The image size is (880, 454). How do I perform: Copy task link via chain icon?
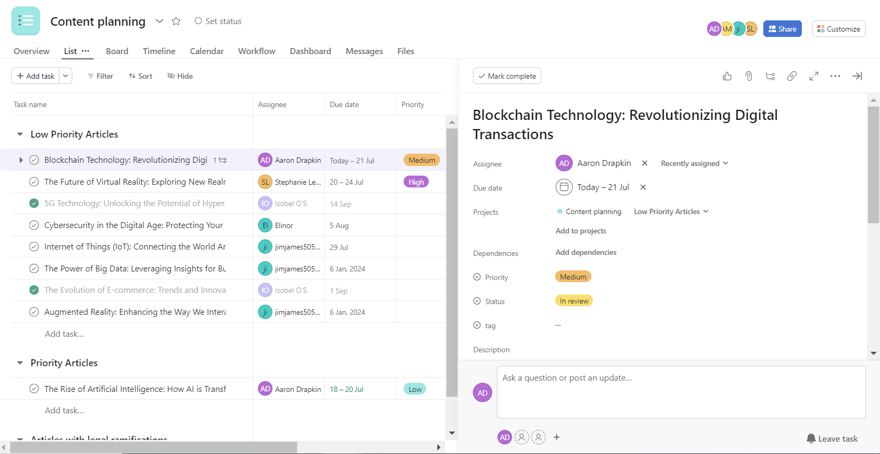point(792,76)
